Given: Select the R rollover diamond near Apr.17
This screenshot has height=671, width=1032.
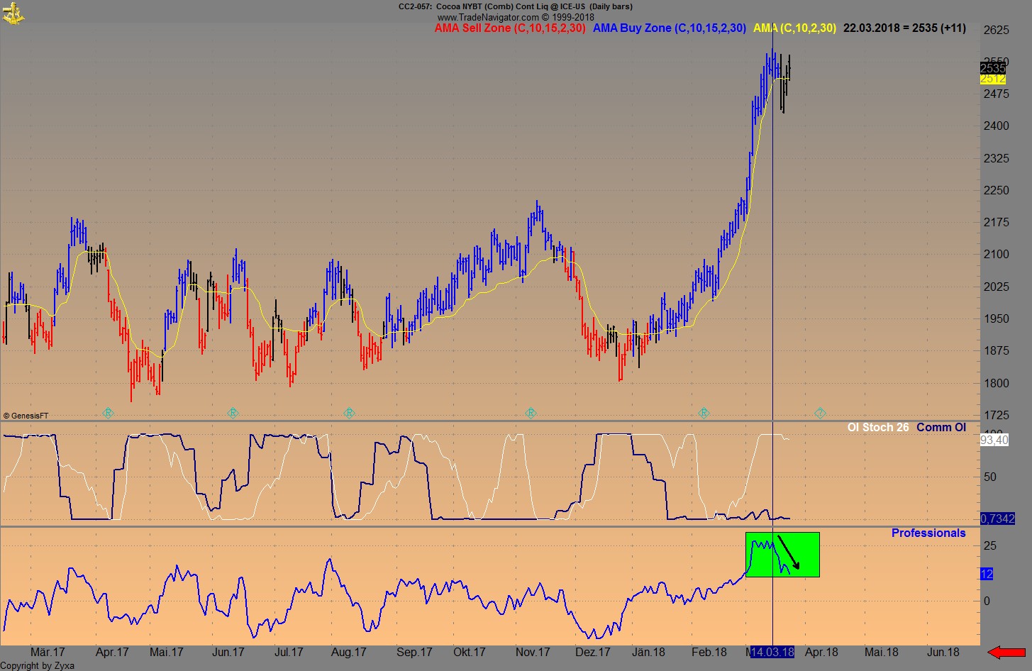Looking at the screenshot, I should (x=108, y=412).
